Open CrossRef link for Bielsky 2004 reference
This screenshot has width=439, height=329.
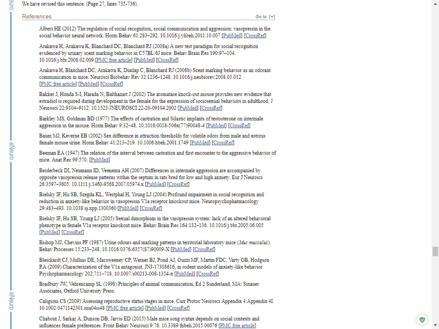pyautogui.click(x=151, y=208)
